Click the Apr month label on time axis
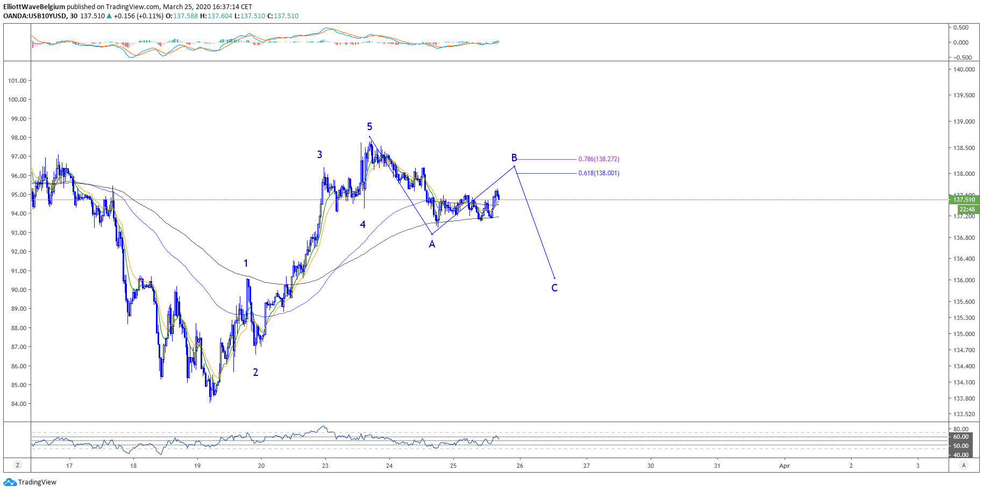The width and height of the screenshot is (983, 492). pos(785,466)
